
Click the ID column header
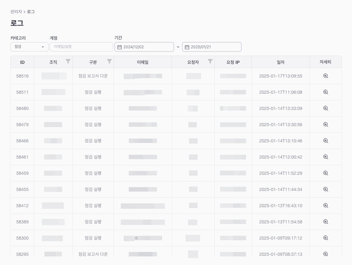(22, 62)
